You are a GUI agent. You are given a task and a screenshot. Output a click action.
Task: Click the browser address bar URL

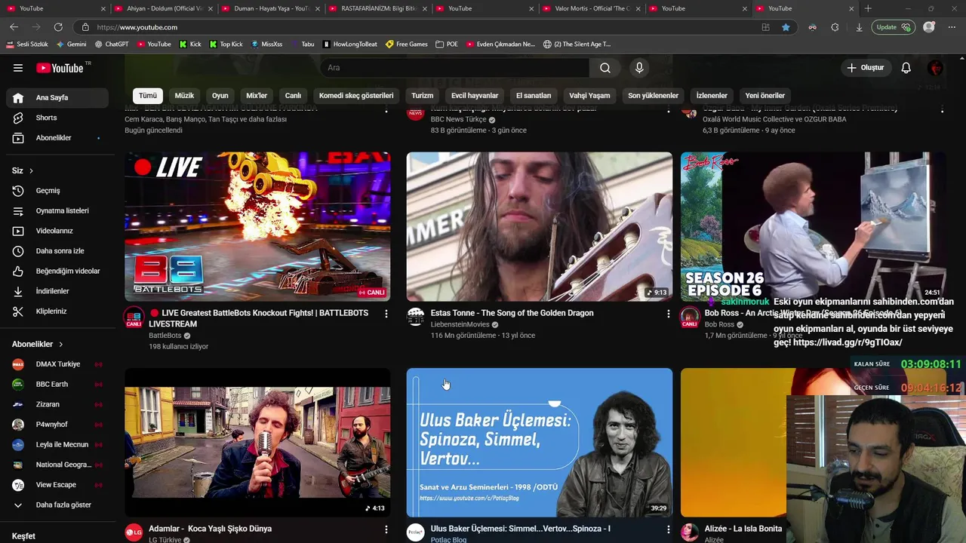point(137,27)
